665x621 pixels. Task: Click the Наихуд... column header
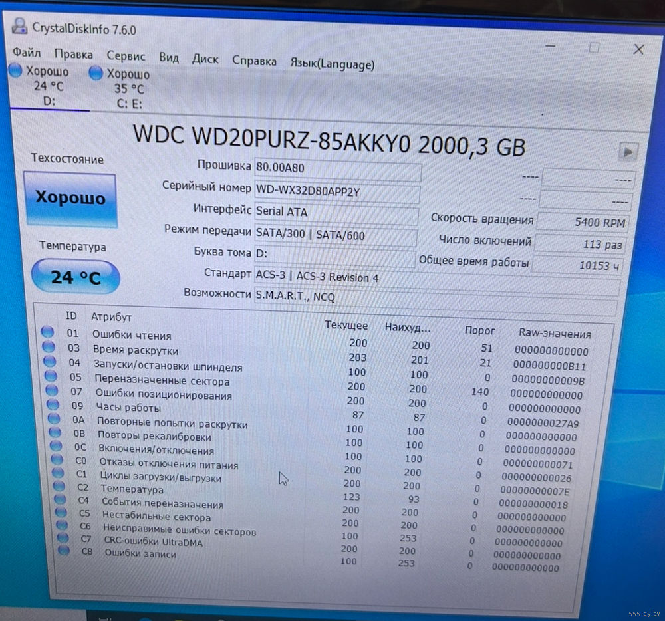point(408,327)
